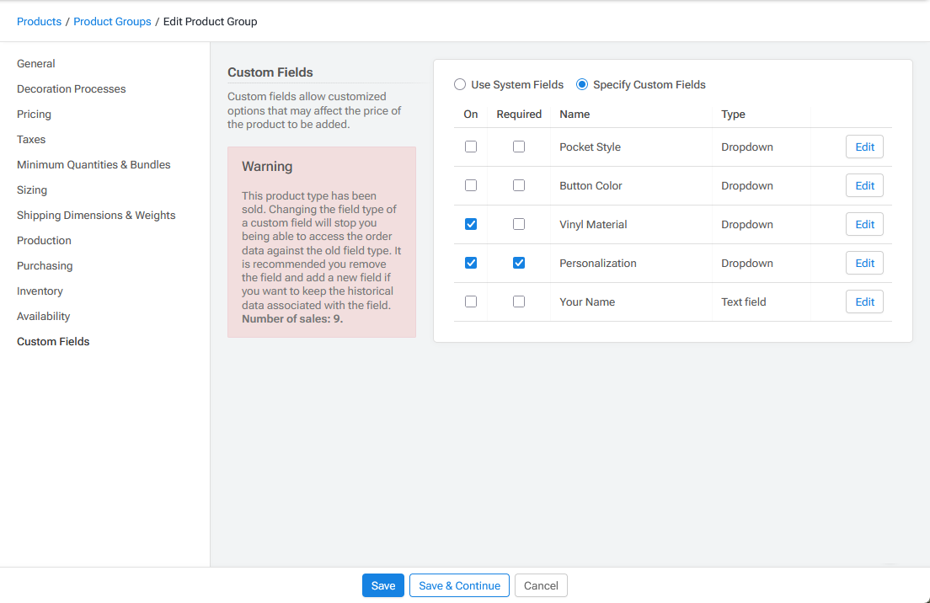Mark Vinyl Material as Required

(518, 224)
